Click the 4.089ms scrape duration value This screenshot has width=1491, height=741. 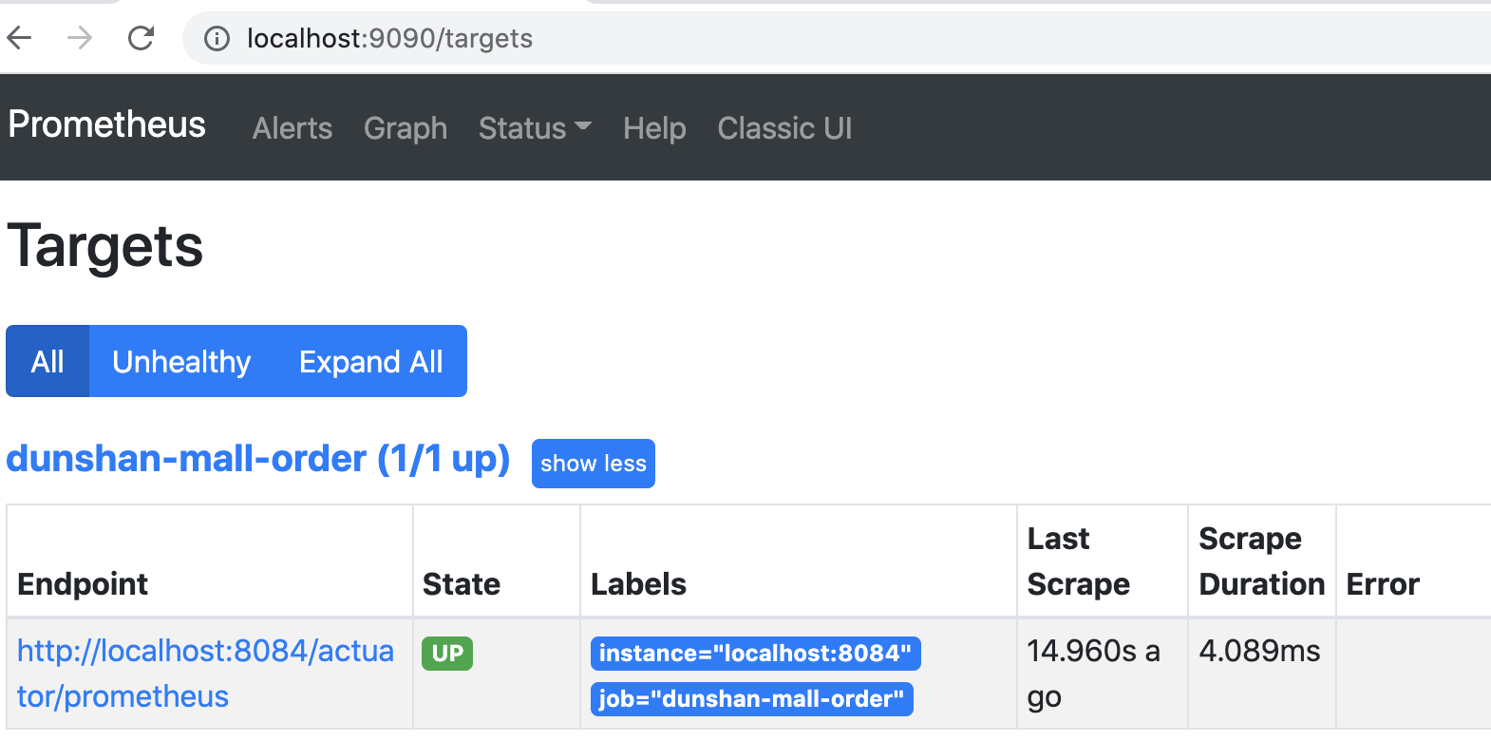pos(1259,651)
